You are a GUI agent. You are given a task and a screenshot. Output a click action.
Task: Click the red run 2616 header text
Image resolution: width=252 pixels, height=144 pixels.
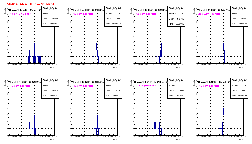30,4
